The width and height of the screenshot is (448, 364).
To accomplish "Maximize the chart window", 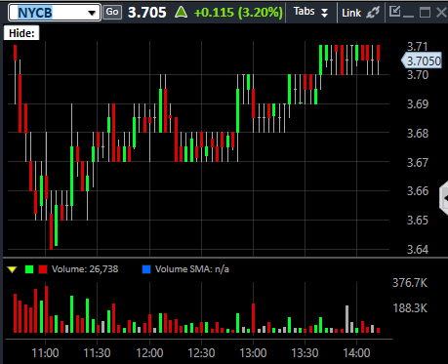I will 425,13.
